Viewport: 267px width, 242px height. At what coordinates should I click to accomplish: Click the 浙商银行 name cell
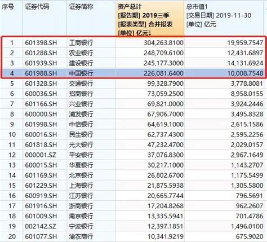(x=81, y=206)
